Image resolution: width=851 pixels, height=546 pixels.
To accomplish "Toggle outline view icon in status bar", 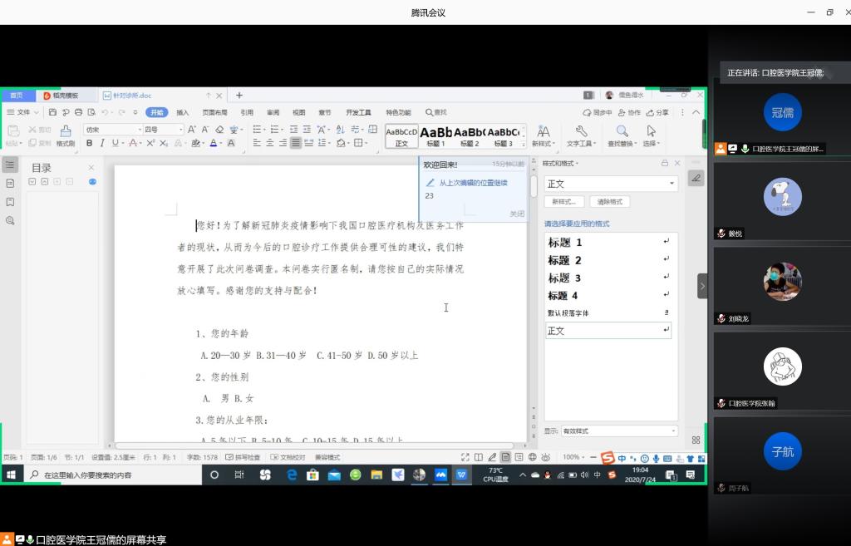I will click(x=519, y=458).
